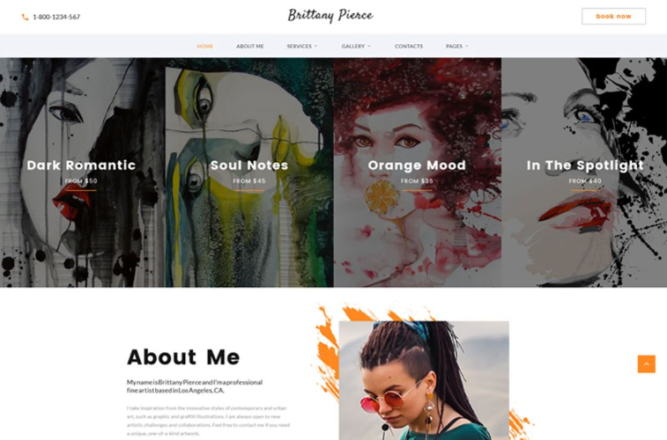Click the orange phone icon in header
Screen dimensions: 667x440
[25, 17]
